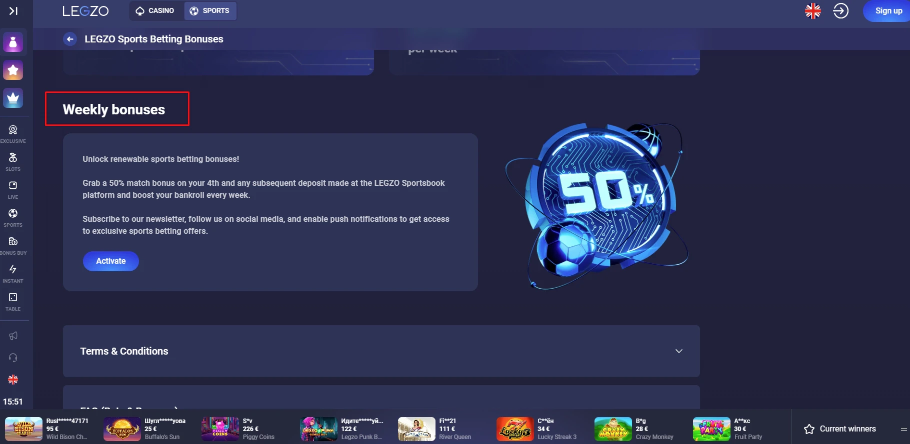Open the winners list menu icon

pos(904,429)
